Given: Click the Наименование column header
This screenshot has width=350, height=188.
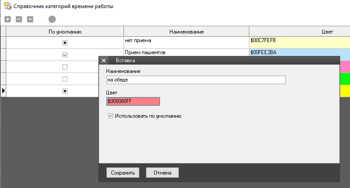Looking at the screenshot, I should point(186,31).
